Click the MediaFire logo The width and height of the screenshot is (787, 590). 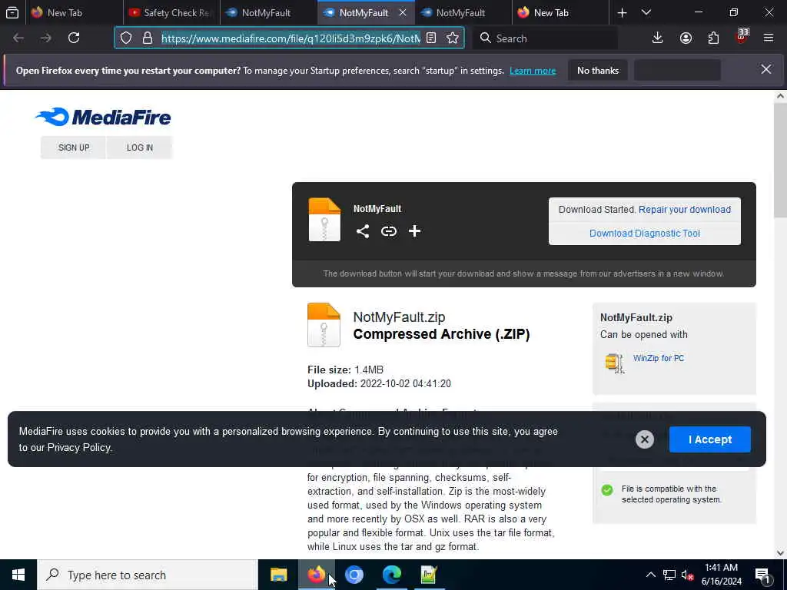pyautogui.click(x=104, y=117)
